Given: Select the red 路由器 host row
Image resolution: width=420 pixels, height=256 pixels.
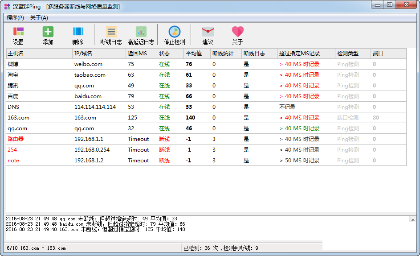Looking at the screenshot, I should point(206,139).
